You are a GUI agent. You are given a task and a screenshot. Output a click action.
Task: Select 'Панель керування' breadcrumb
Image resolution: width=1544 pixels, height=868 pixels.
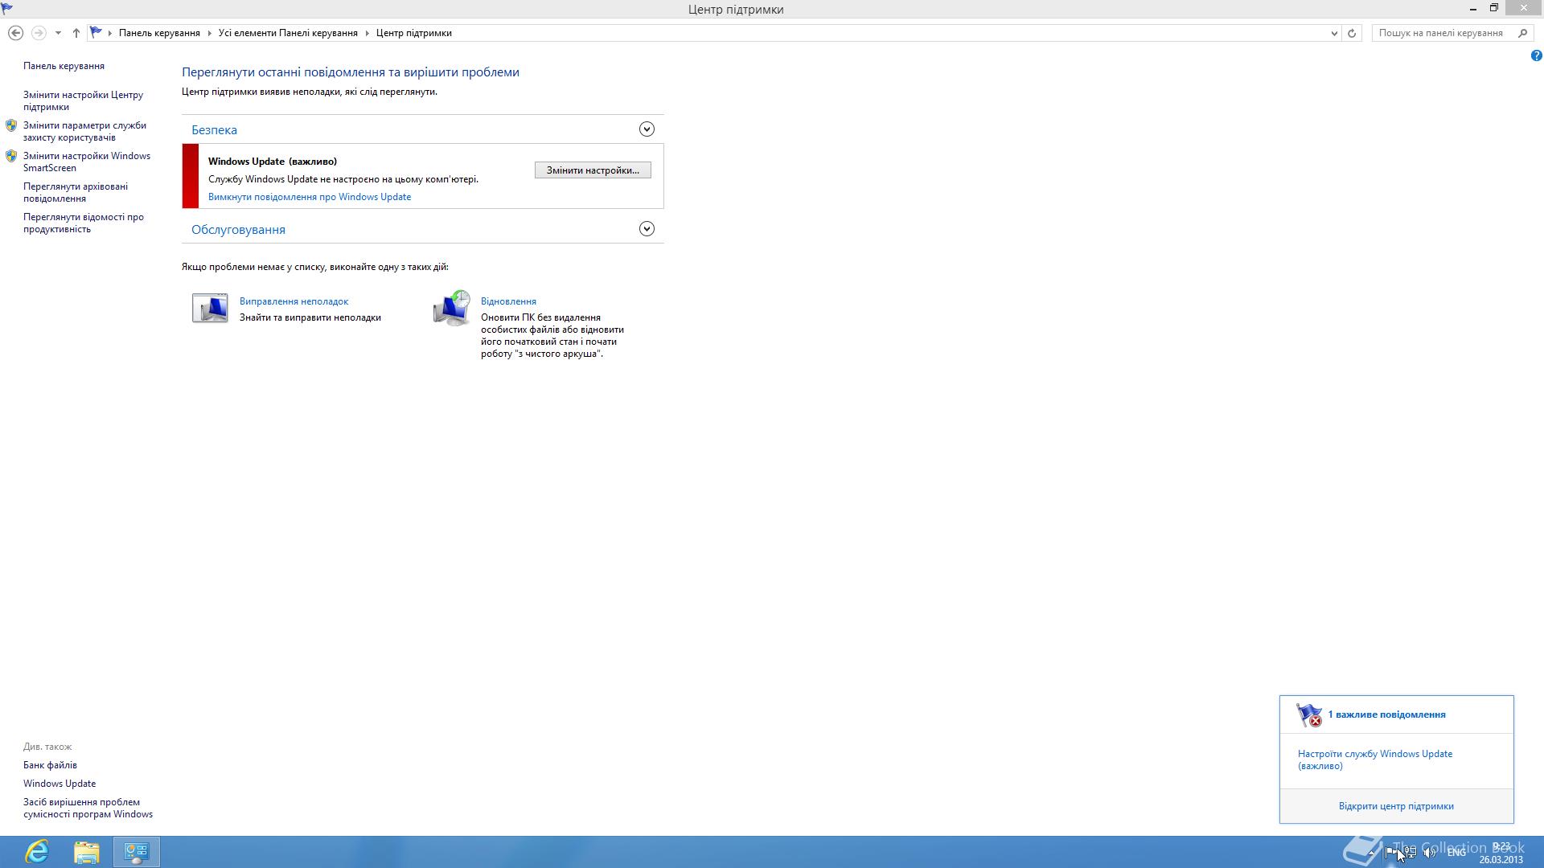(159, 33)
